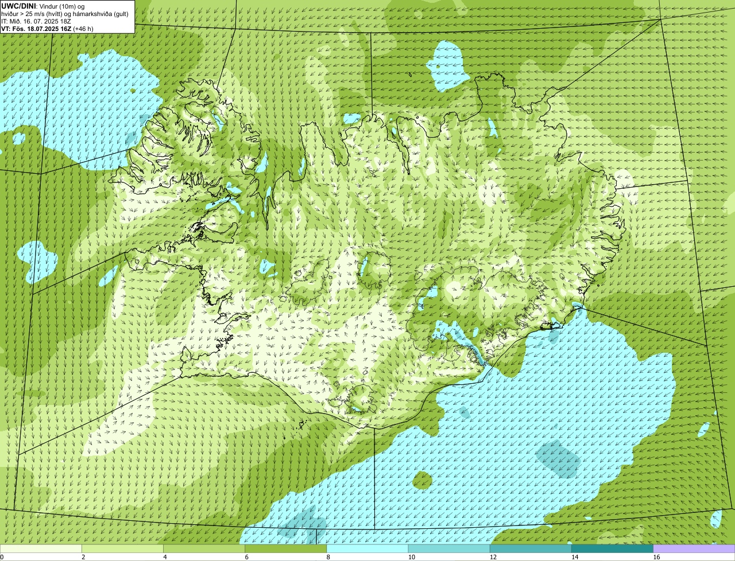This screenshot has height=561, width=735.
Task: Click the '0' scale label on color bar
Action: (x=2, y=557)
